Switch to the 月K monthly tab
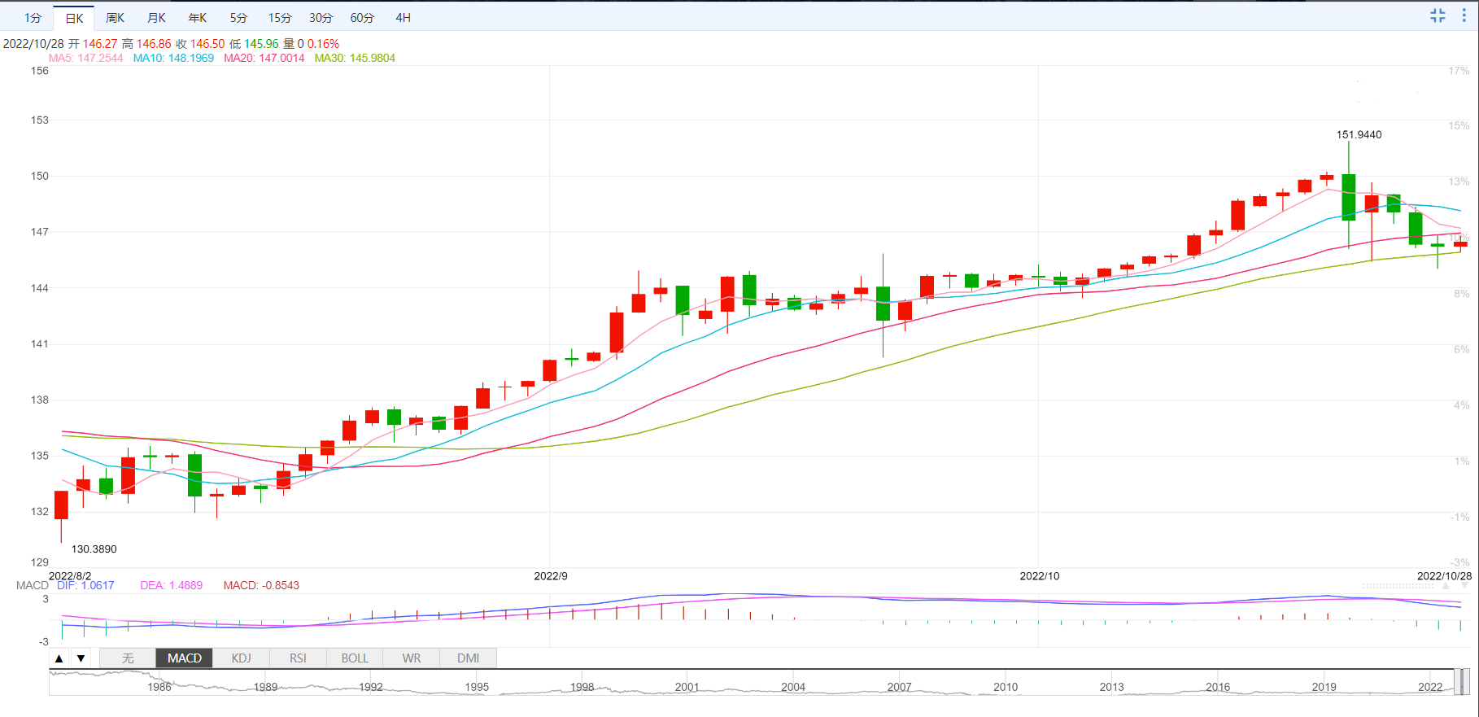The width and height of the screenshot is (1479, 717). click(156, 18)
